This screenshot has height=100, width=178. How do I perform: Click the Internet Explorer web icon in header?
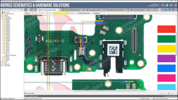coord(167,5)
